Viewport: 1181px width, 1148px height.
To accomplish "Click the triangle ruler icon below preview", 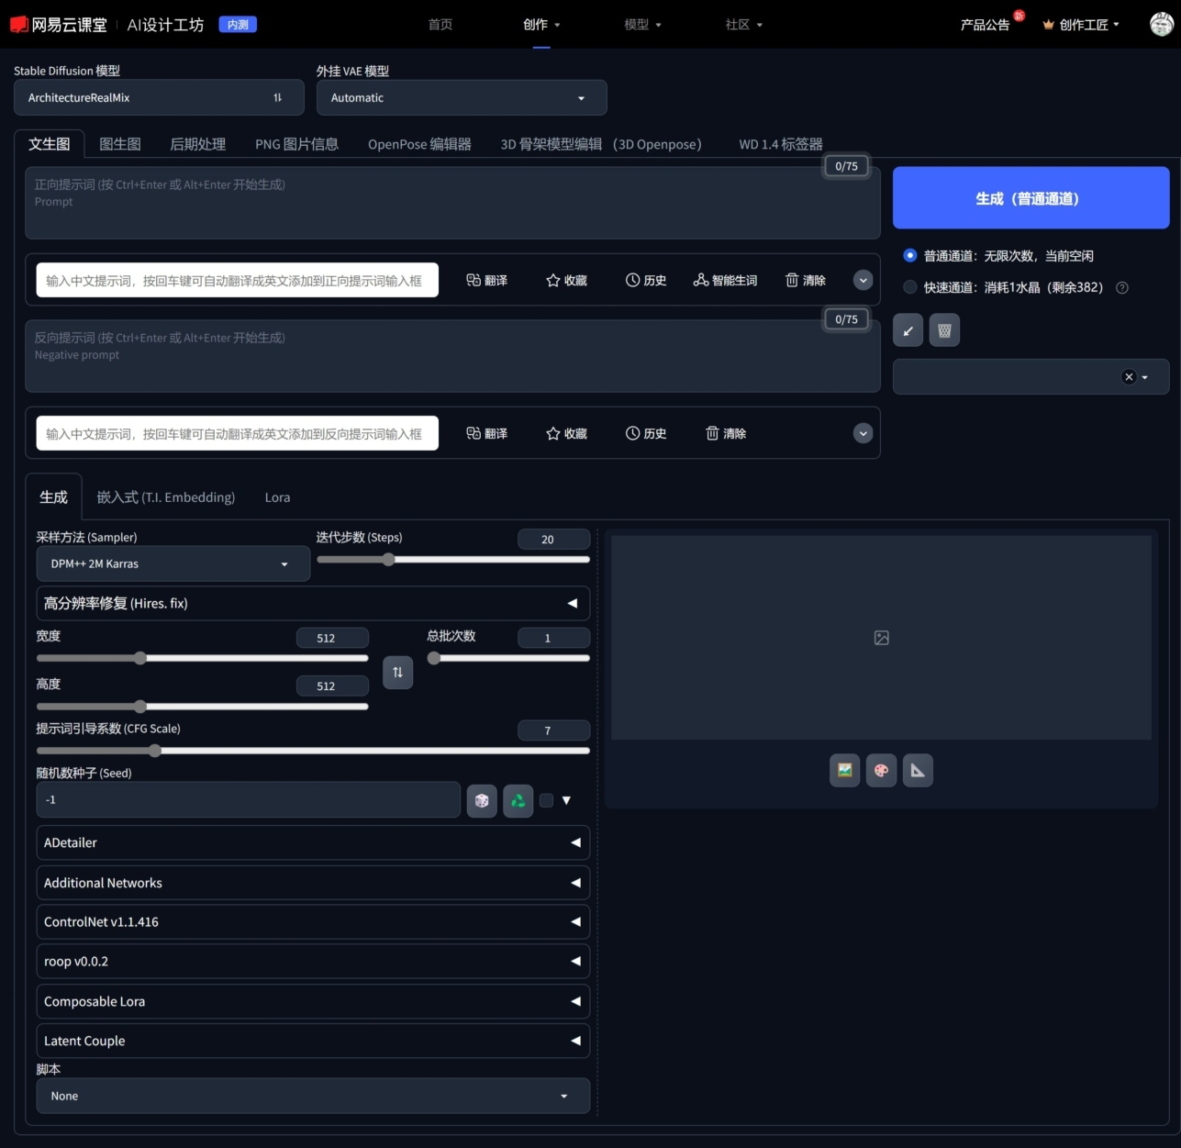I will pos(918,771).
